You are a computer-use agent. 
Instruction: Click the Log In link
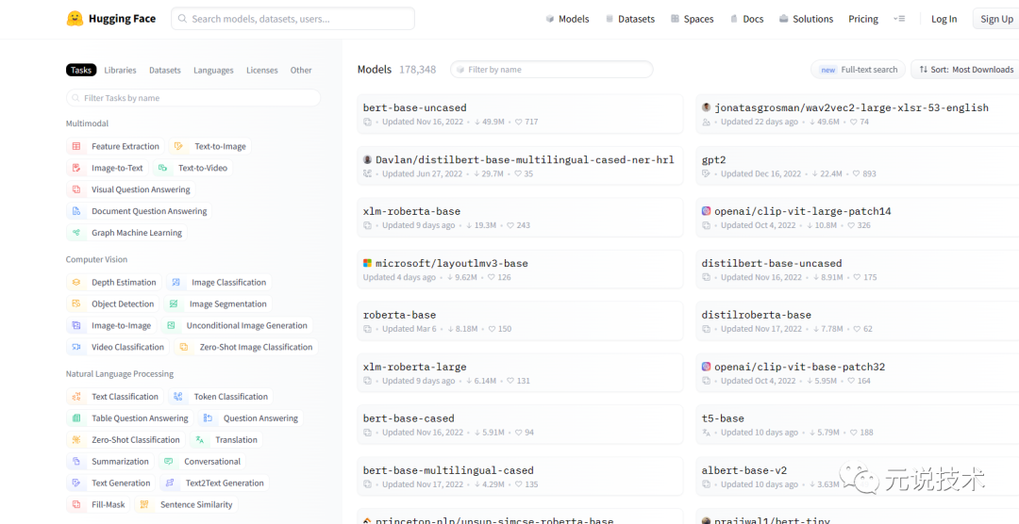944,19
